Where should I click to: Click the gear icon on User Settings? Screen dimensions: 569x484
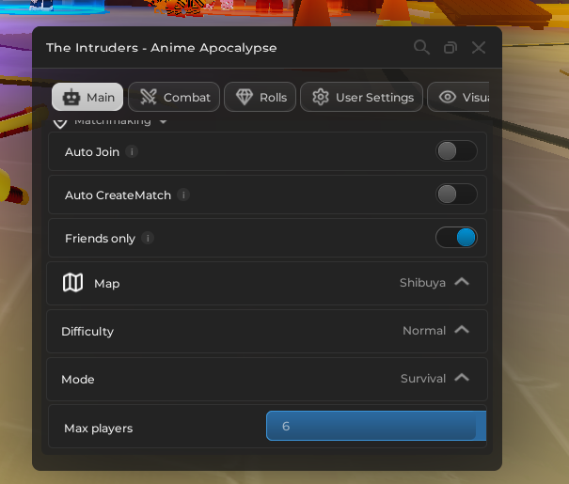(x=321, y=97)
